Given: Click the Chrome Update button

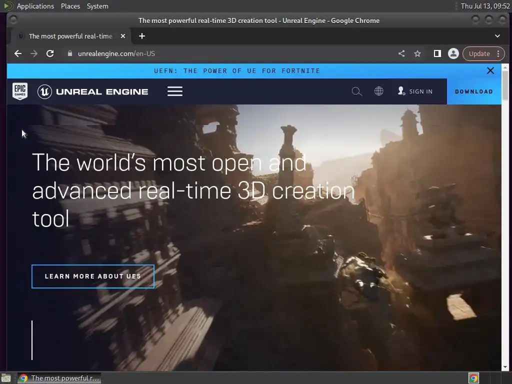Looking at the screenshot, I should [x=479, y=53].
